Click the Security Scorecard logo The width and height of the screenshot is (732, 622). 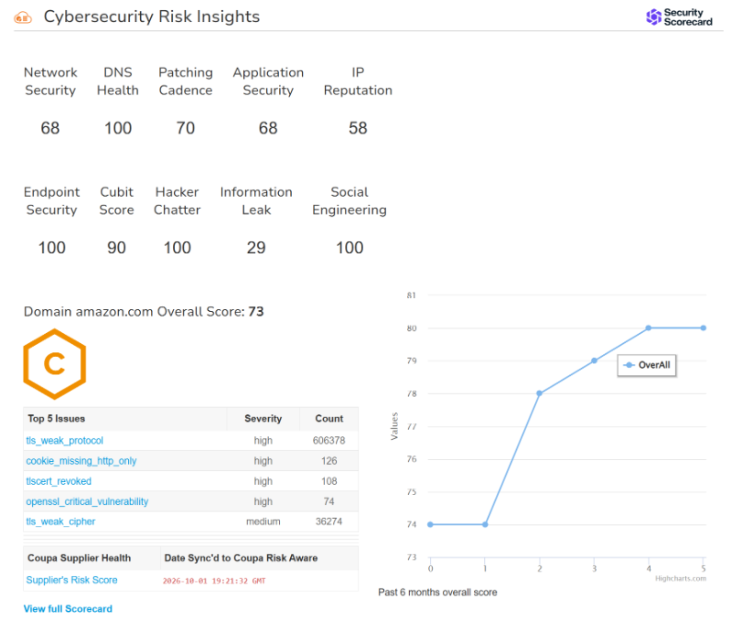pos(679,17)
